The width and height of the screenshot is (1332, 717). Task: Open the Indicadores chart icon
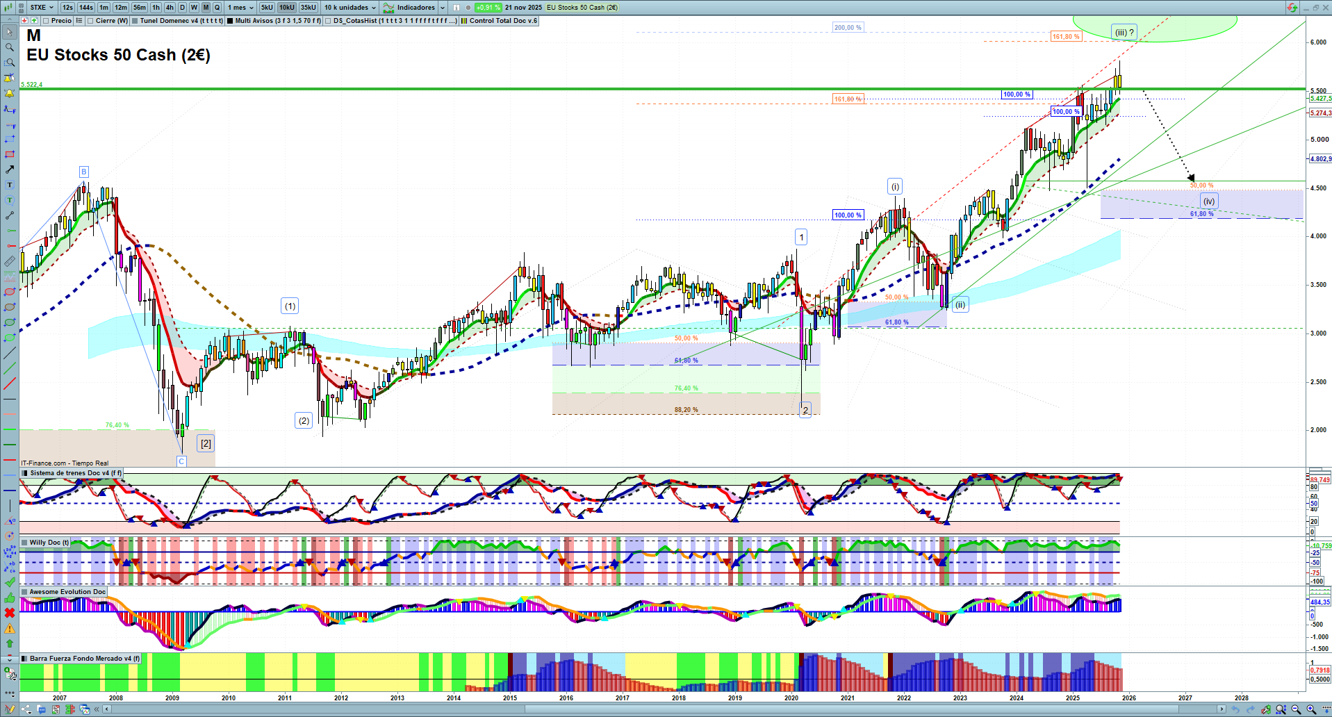[x=389, y=8]
